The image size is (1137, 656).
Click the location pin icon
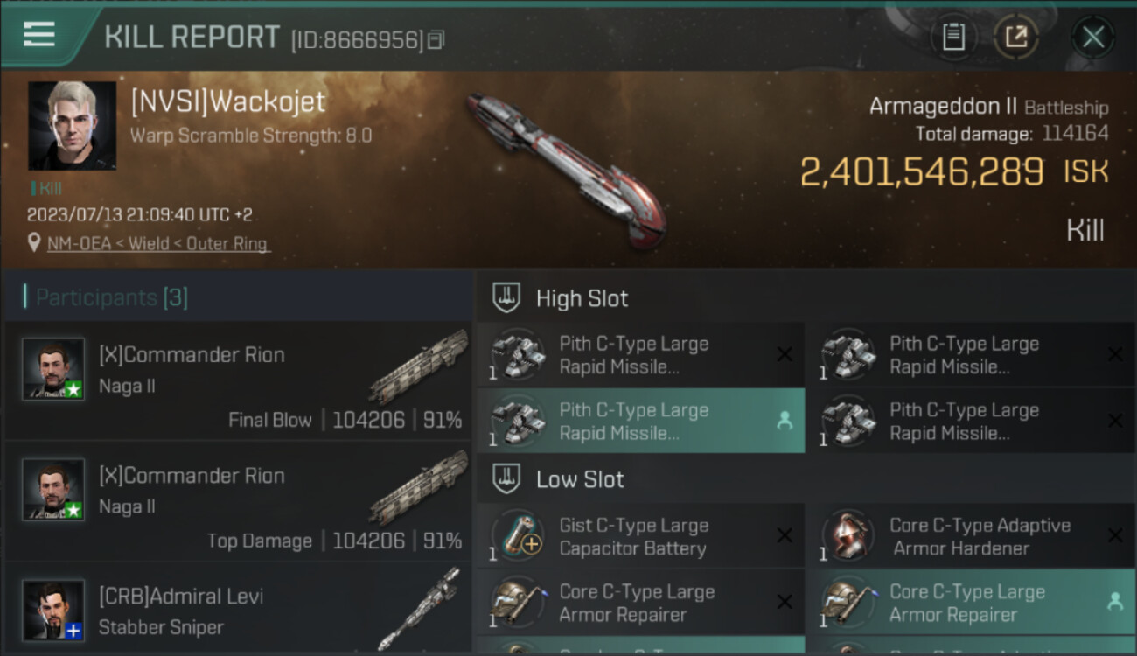pyautogui.click(x=34, y=243)
